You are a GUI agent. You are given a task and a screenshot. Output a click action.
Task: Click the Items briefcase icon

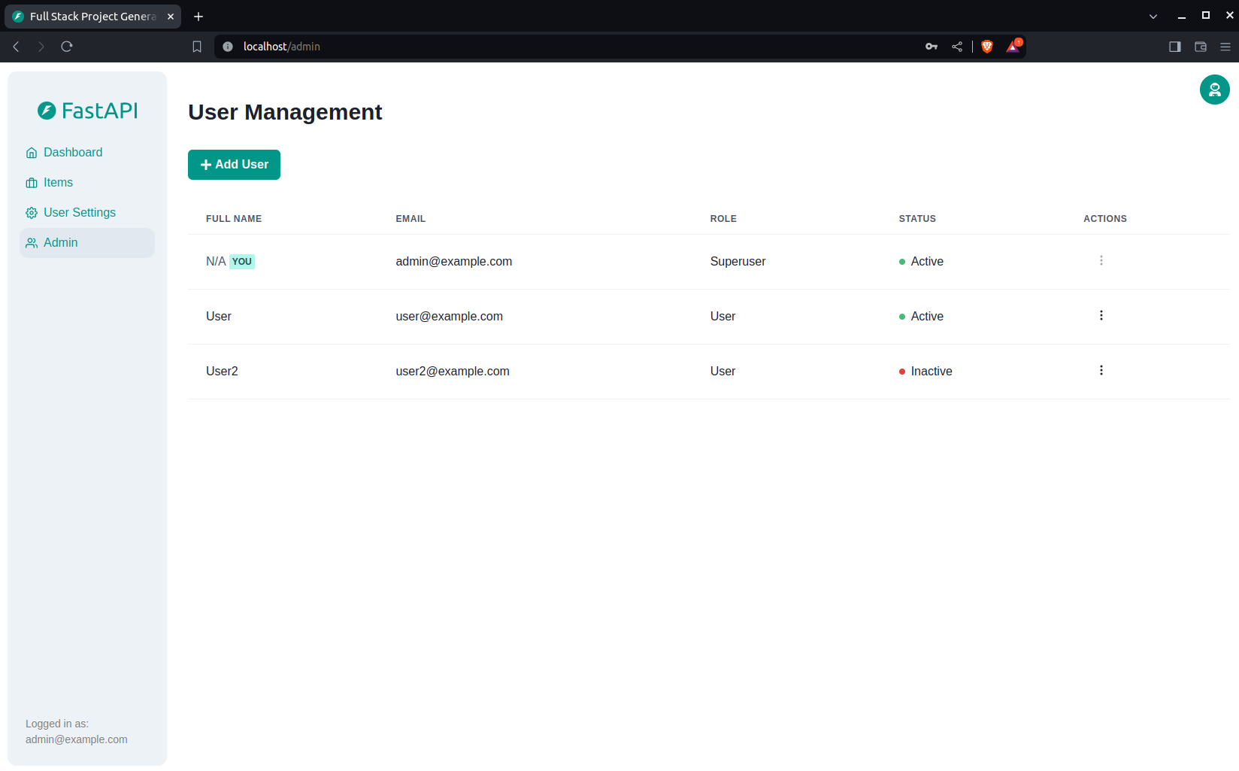point(32,182)
